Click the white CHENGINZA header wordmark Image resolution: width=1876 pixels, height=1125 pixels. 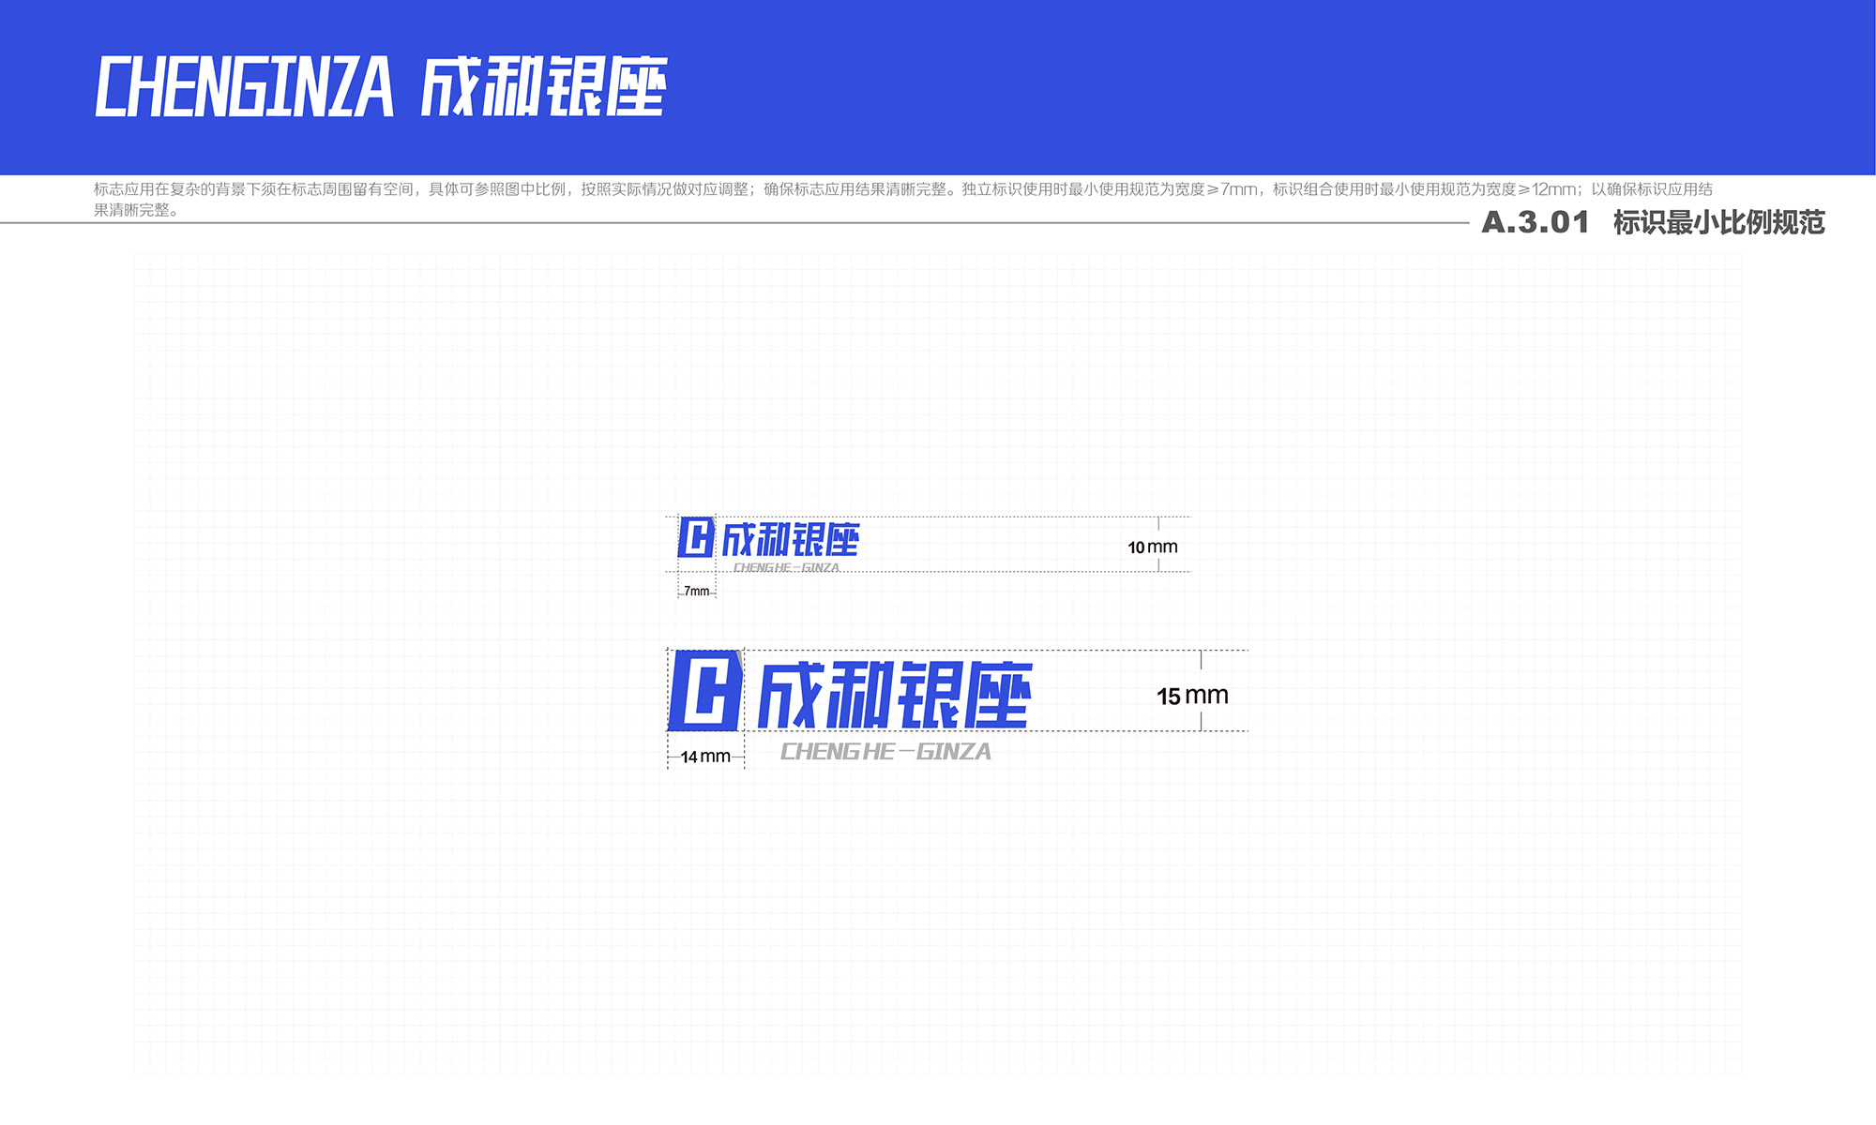pos(244,86)
